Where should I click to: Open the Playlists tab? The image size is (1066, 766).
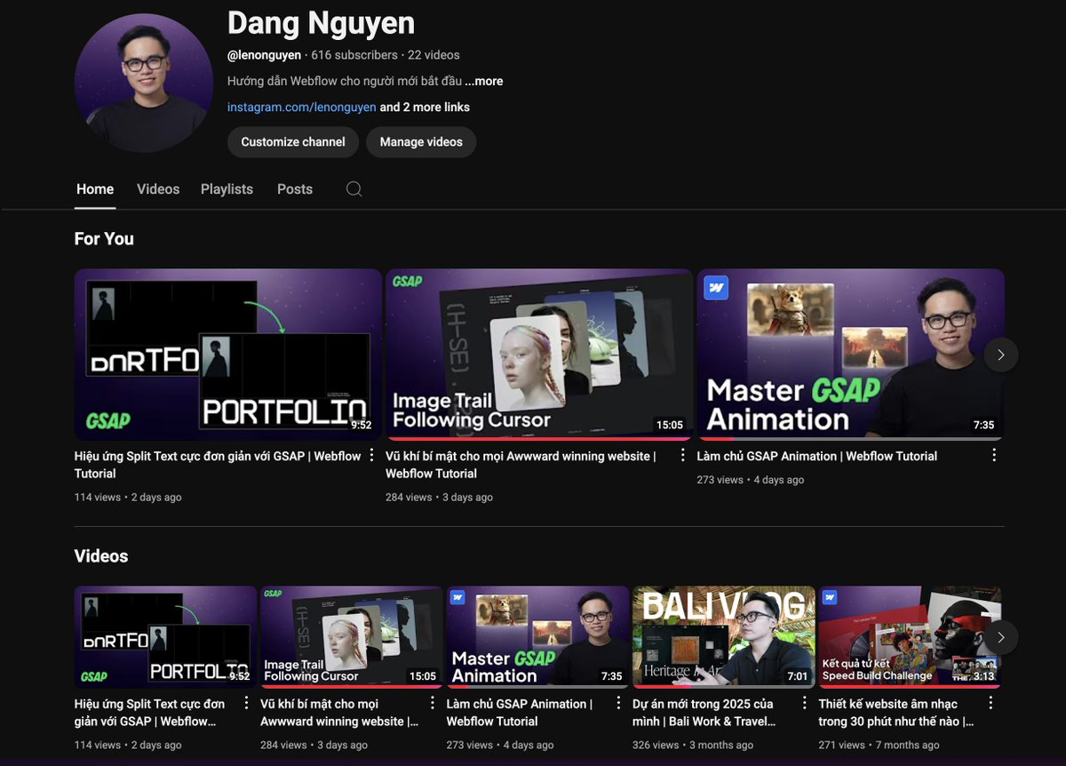coord(227,189)
